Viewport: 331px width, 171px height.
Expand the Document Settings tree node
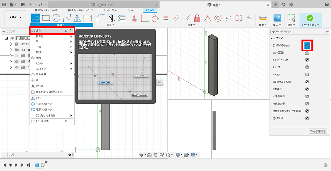coord(11,44)
